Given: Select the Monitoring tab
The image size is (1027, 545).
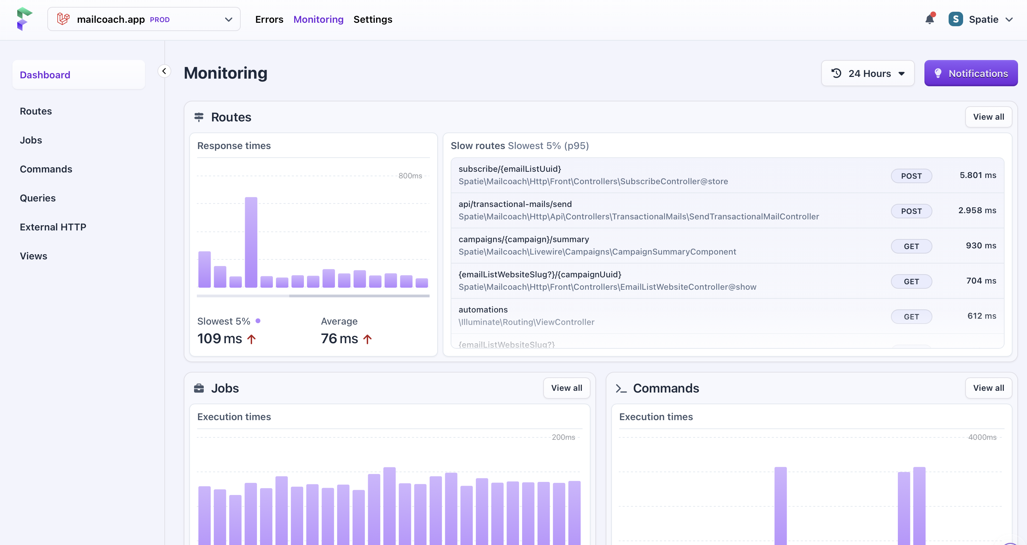Looking at the screenshot, I should click(x=318, y=19).
